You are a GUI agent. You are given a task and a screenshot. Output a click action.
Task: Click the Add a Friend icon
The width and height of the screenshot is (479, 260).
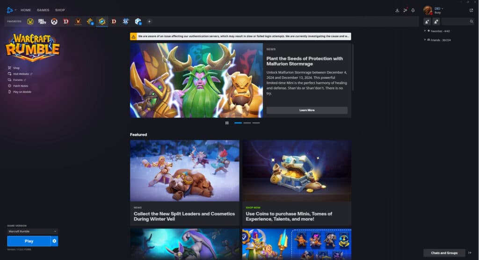(x=427, y=22)
